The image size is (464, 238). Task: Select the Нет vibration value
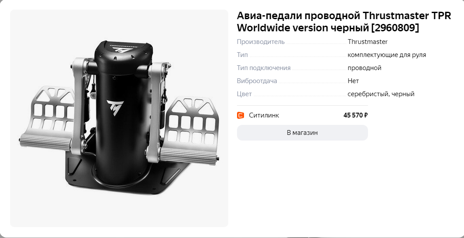(353, 81)
